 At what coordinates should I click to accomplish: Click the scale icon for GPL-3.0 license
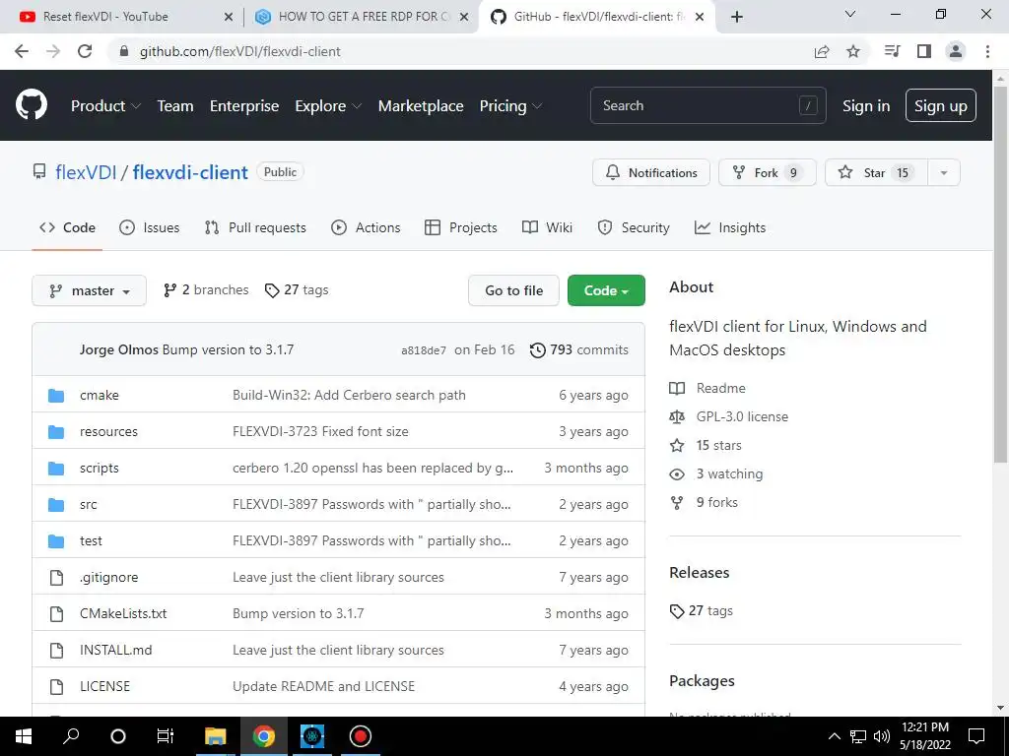tap(676, 417)
